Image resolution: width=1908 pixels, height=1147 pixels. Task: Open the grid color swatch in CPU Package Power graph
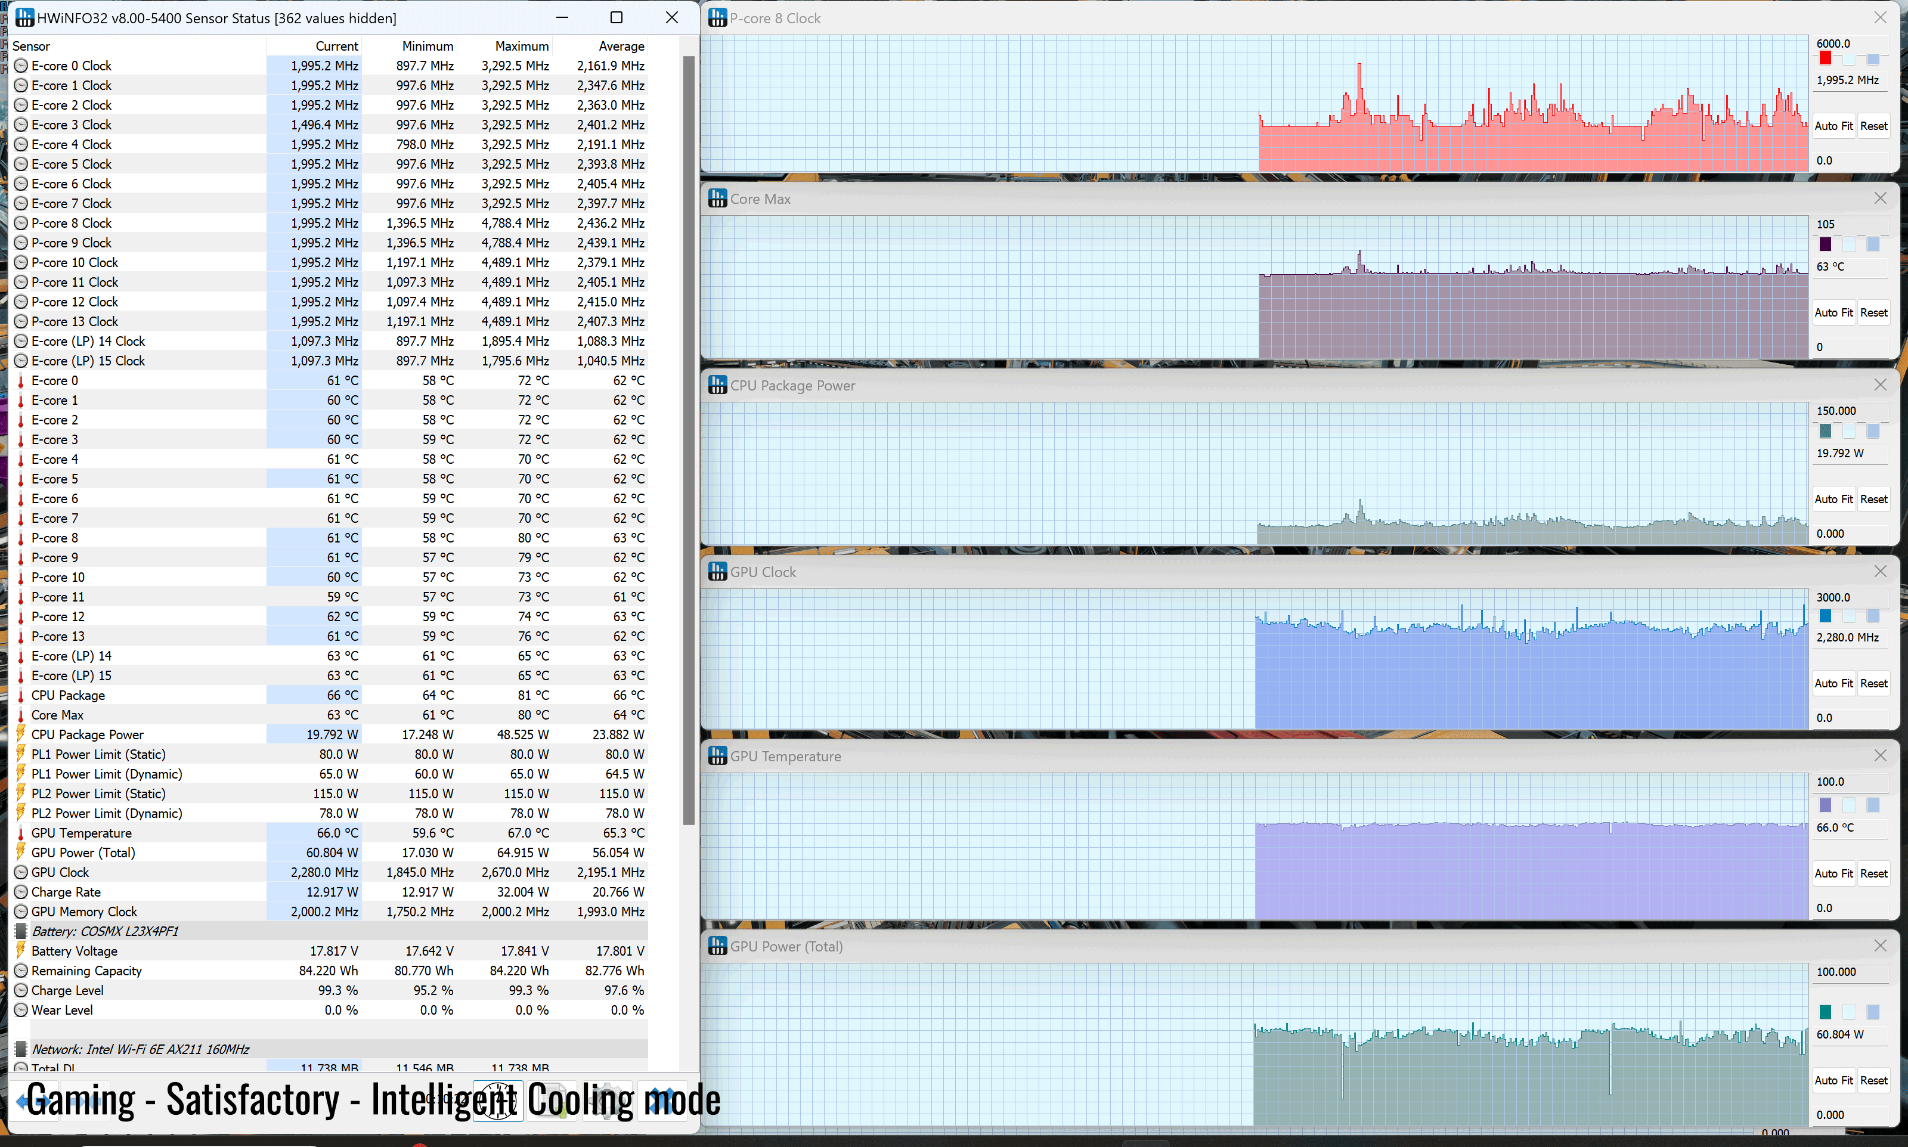[1873, 431]
